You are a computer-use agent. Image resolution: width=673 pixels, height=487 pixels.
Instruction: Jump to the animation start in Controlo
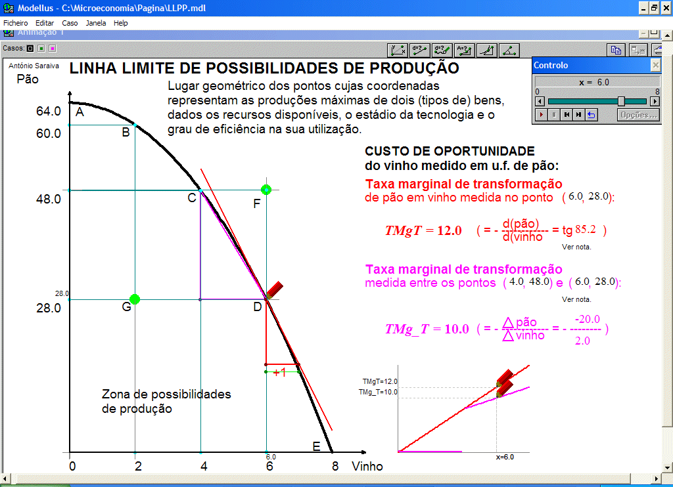(x=567, y=115)
